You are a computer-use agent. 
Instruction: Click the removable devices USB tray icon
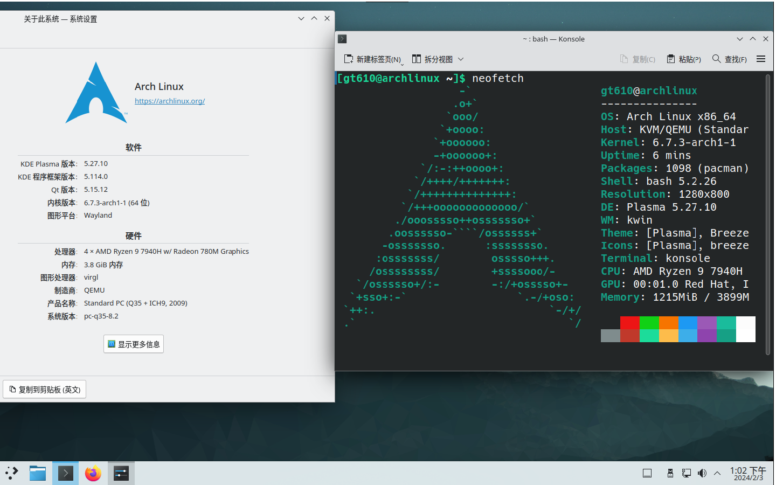pyautogui.click(x=670, y=473)
